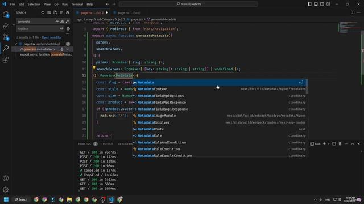This screenshot has width=364, height=204.
Task: Open the Manage gear icon
Action: (6, 190)
